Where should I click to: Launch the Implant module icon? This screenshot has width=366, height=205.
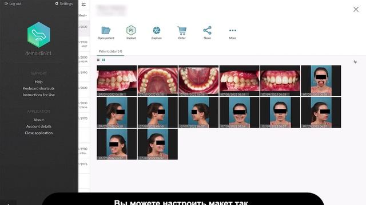131,30
